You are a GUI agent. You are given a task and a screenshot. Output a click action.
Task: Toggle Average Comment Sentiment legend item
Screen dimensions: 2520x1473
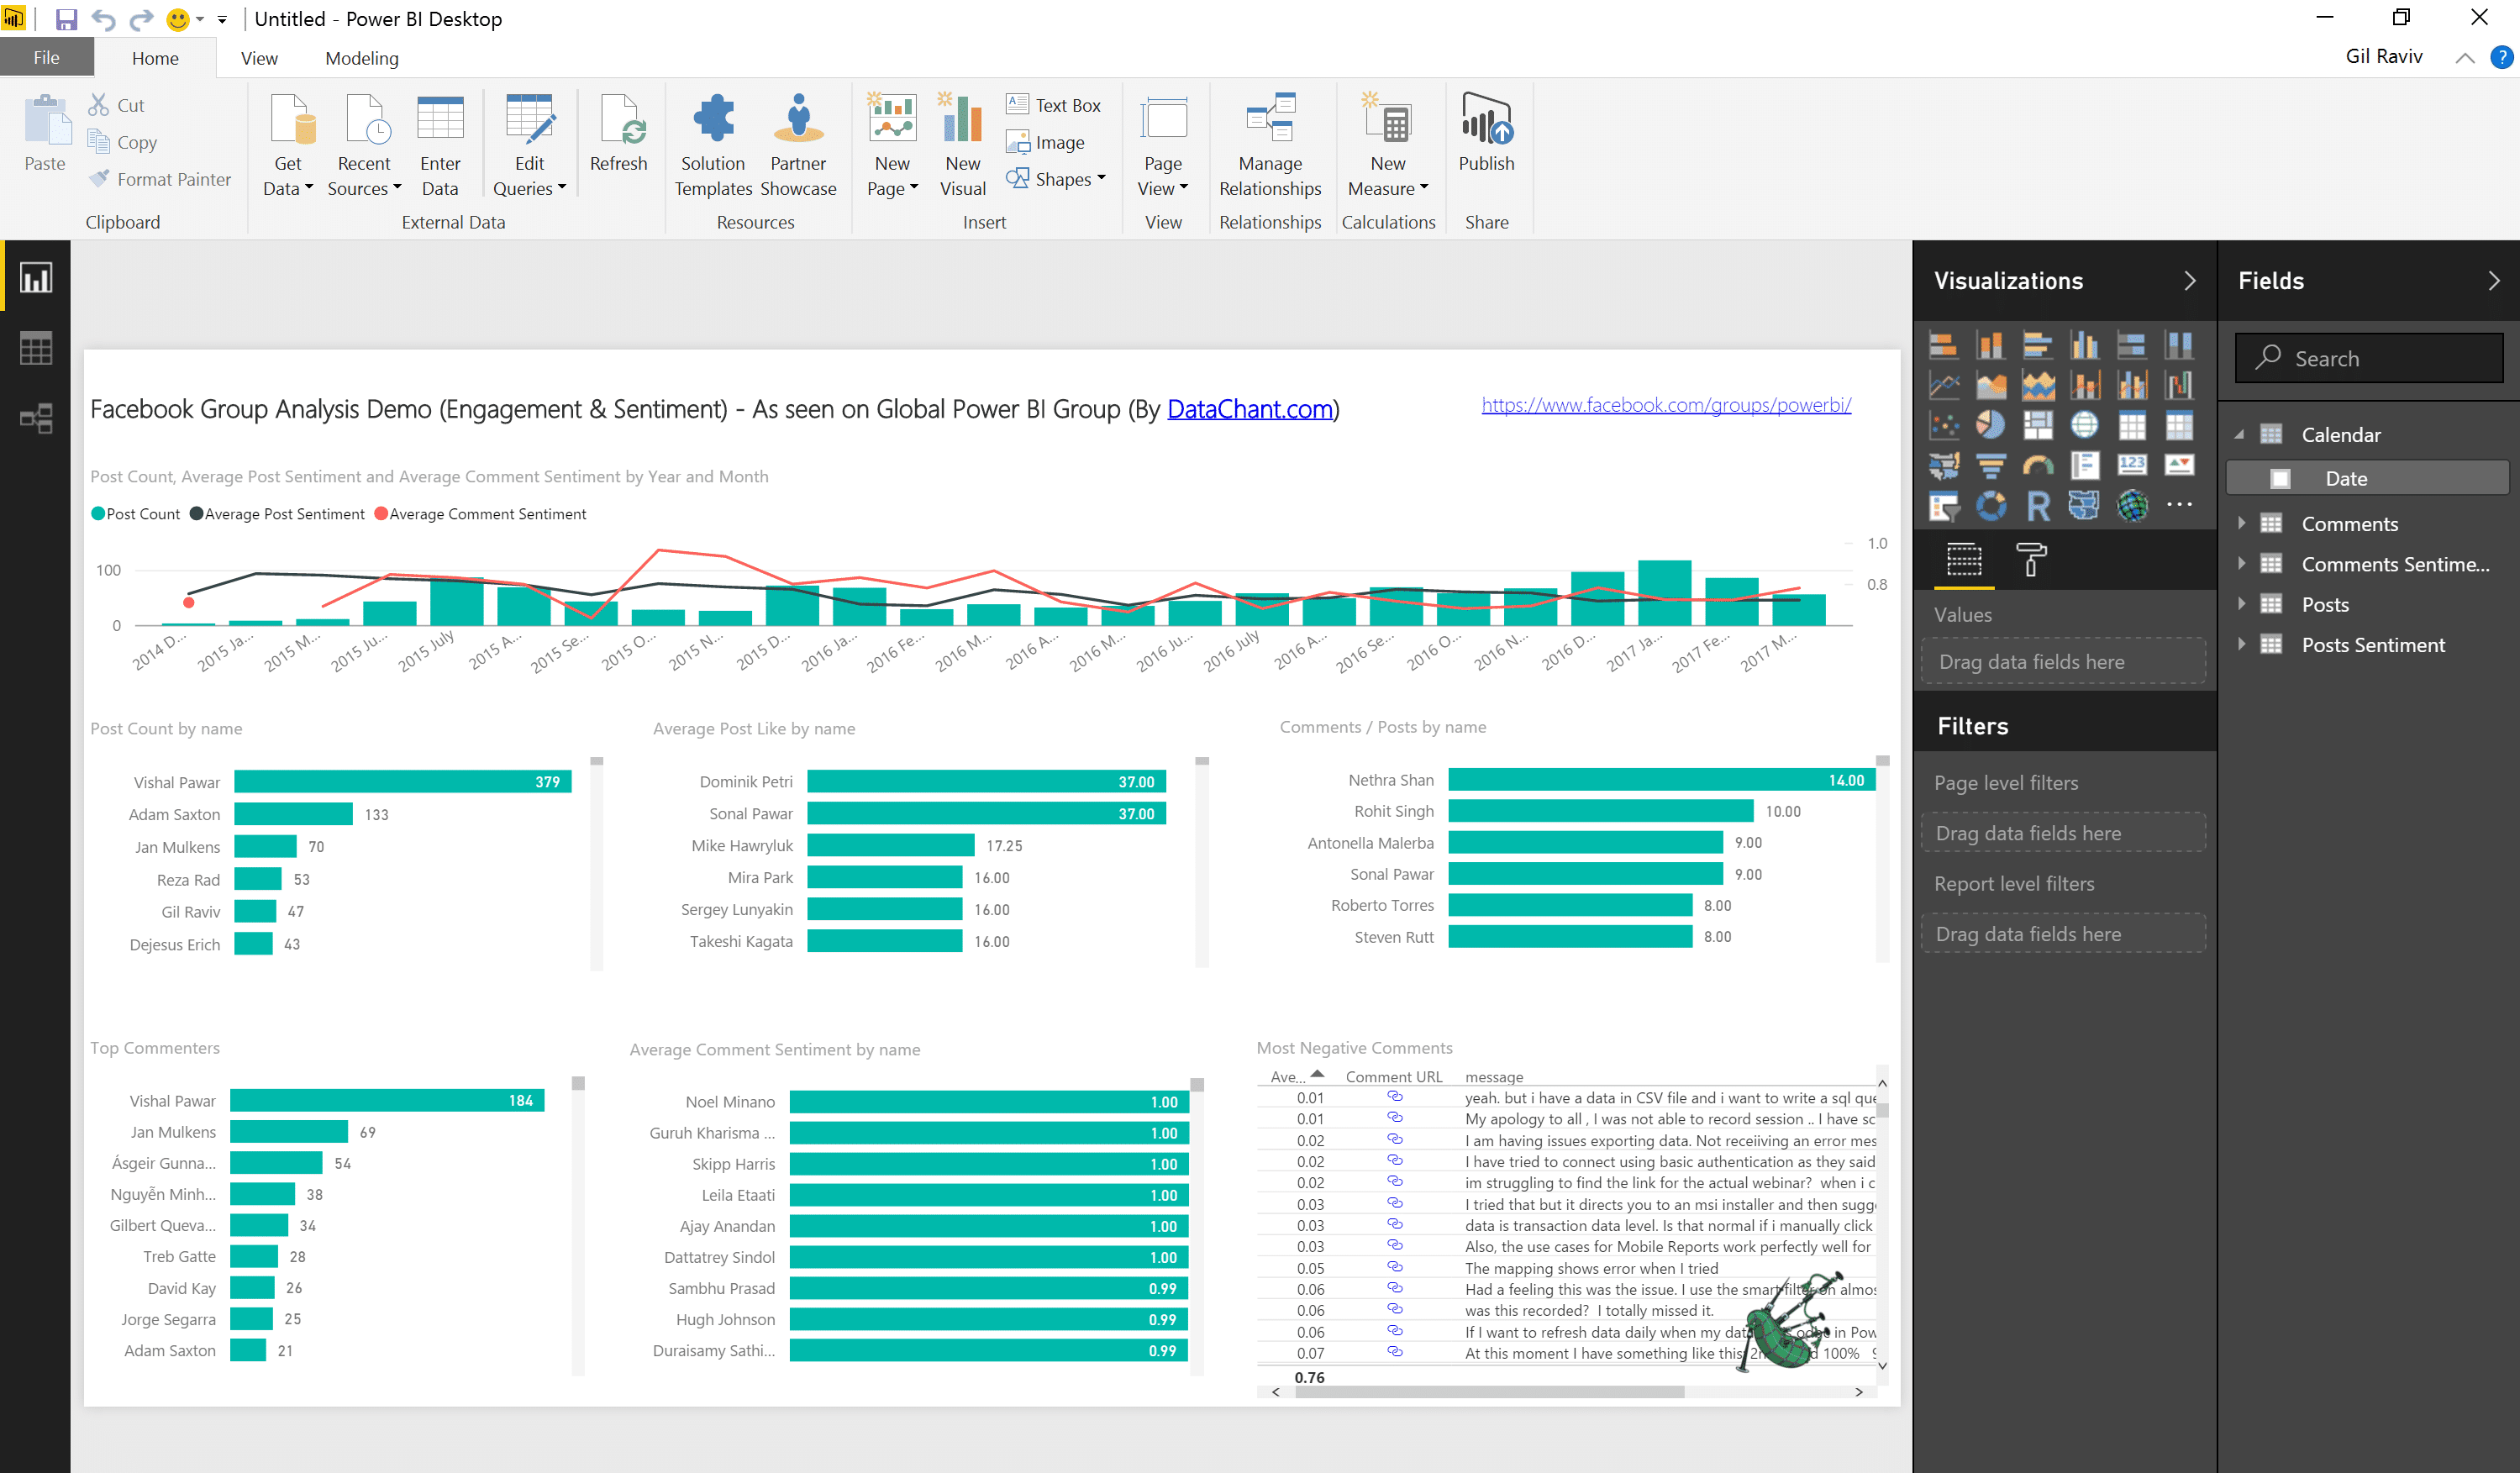click(480, 514)
